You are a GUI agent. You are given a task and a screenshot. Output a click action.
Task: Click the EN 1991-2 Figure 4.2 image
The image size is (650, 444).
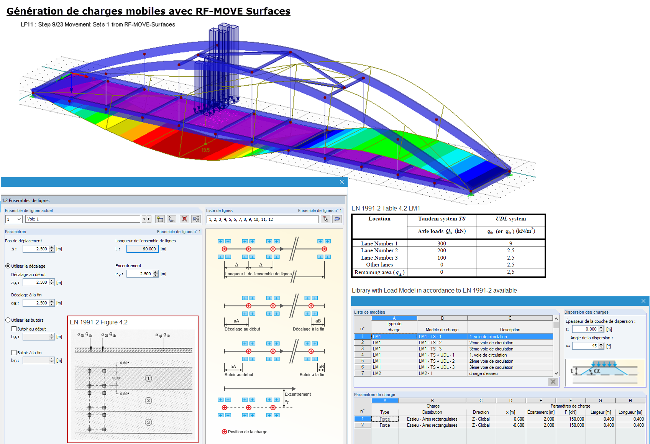(x=133, y=380)
